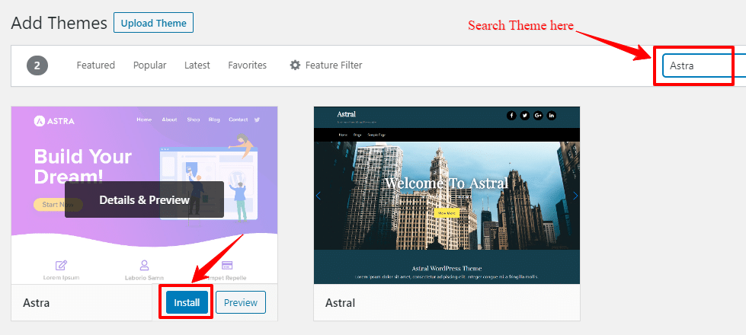This screenshot has width=746, height=335.
Task: Click the Laborio Samn person icon in the Astra preview
Action: (144, 265)
